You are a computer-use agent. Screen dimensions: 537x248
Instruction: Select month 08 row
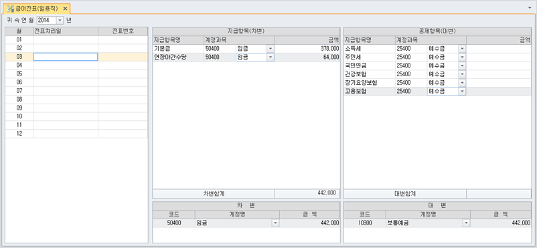[76, 100]
